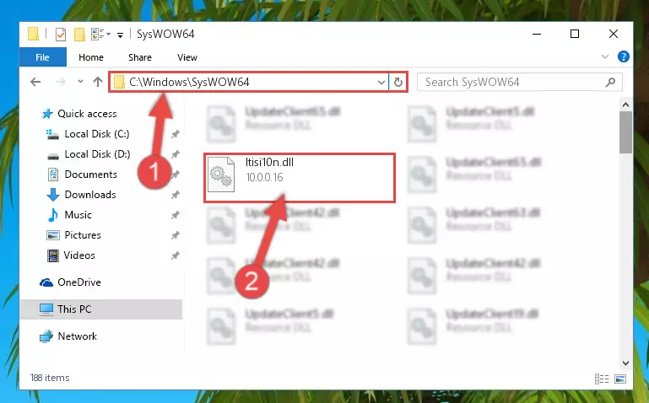
Task: Expand the ribbon with the chevron
Action: (x=605, y=56)
